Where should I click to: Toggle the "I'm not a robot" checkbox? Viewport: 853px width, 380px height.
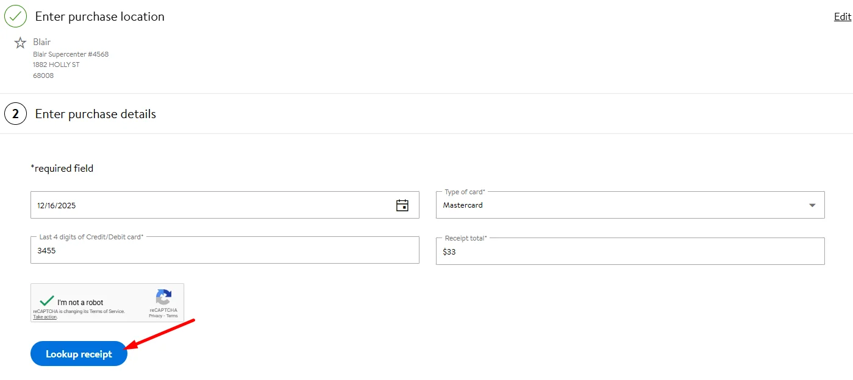click(46, 301)
